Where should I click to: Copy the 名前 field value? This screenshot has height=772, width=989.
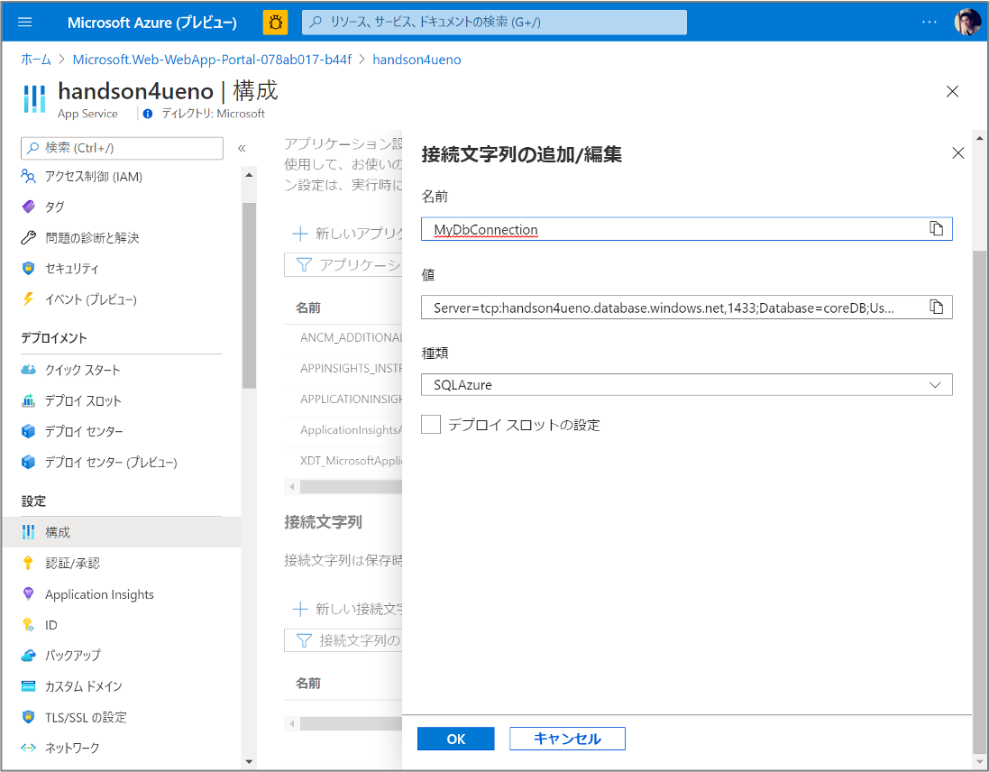937,229
